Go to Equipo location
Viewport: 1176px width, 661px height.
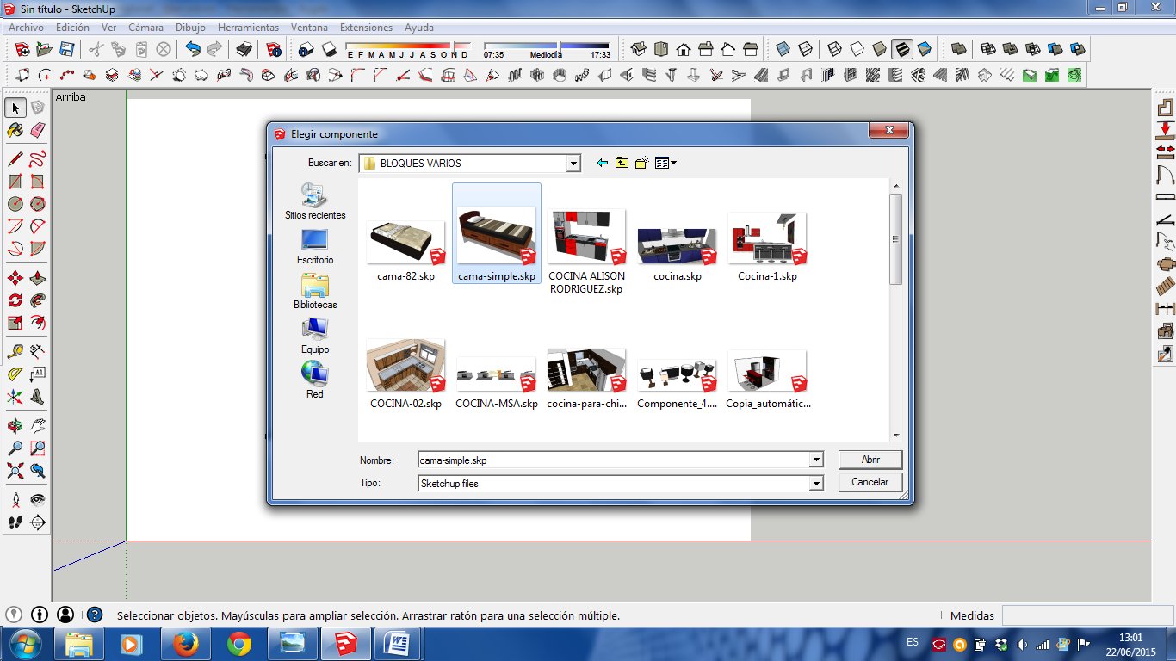coord(315,336)
